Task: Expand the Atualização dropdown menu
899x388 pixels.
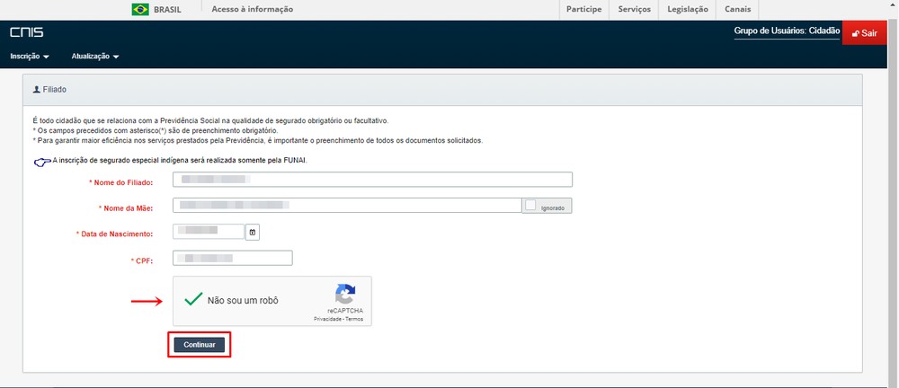Action: (x=94, y=57)
